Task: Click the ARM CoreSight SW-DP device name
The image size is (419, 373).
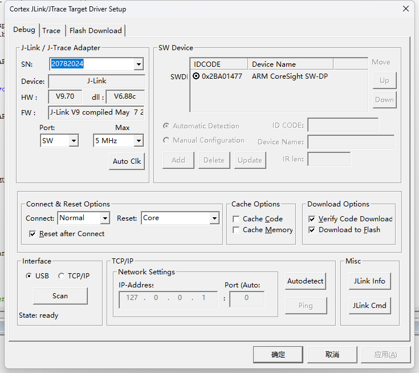Action: click(x=290, y=76)
